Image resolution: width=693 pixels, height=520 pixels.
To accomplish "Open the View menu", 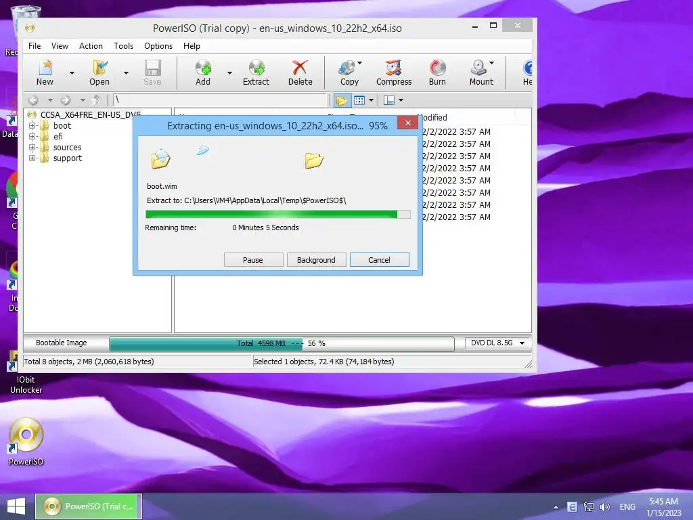I will (x=60, y=46).
